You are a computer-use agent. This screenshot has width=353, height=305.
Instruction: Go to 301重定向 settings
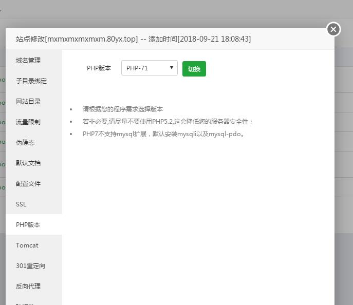point(30,265)
